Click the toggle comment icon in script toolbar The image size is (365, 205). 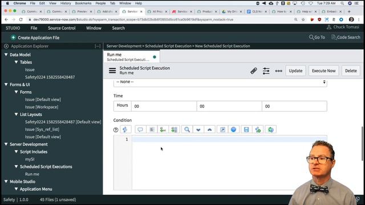coord(140,129)
